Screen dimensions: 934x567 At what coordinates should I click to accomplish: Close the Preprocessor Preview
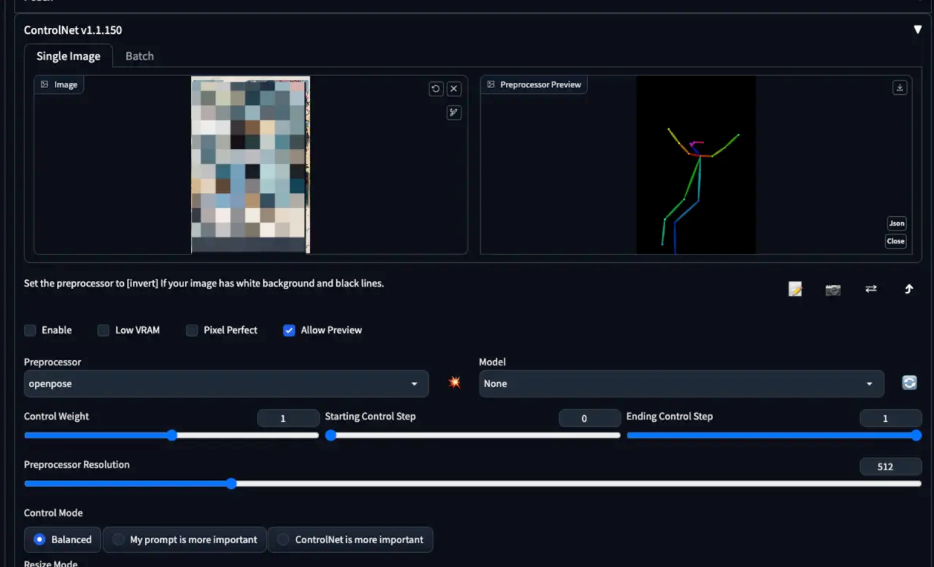(x=895, y=241)
